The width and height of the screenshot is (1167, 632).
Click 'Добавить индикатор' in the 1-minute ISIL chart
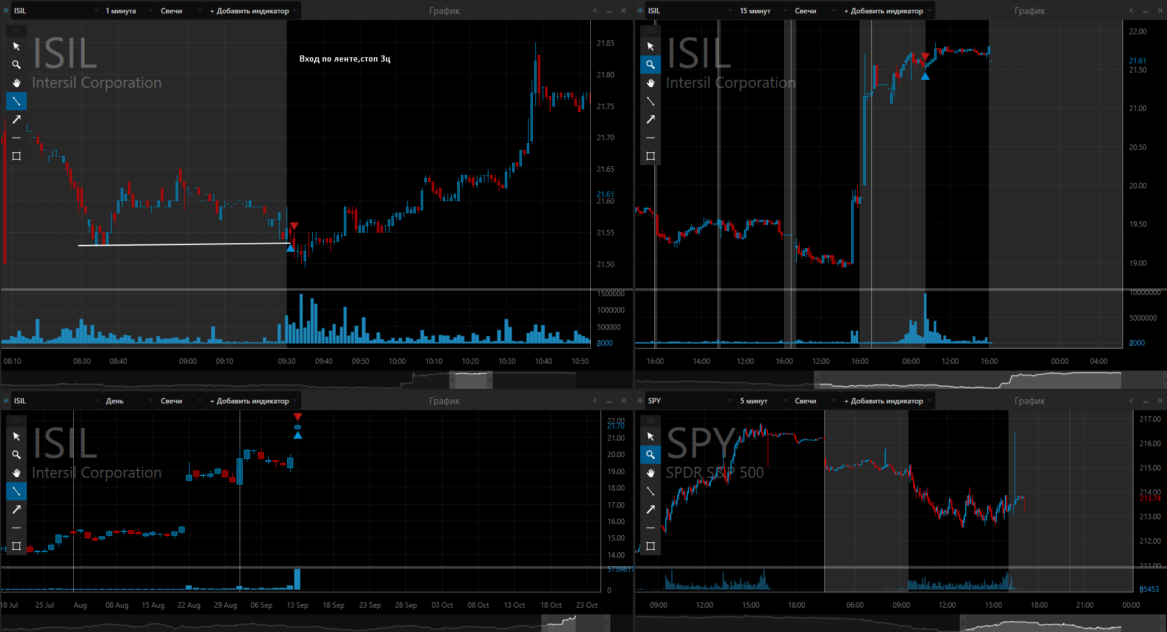(x=252, y=11)
